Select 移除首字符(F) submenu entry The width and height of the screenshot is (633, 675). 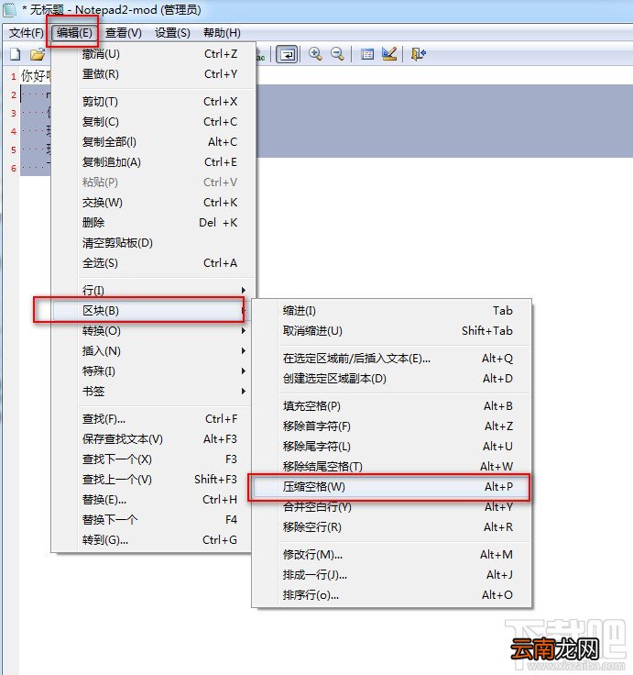pos(392,426)
